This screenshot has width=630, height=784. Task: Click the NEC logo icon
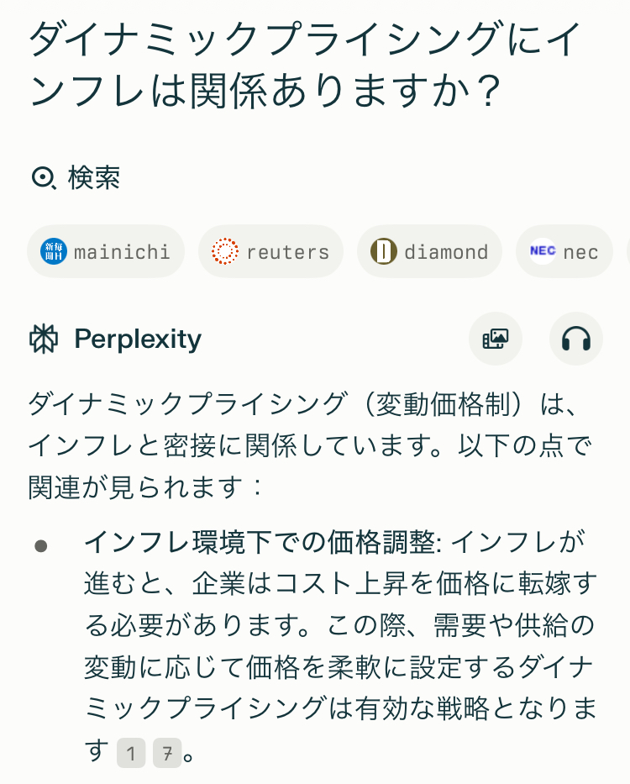click(x=543, y=251)
